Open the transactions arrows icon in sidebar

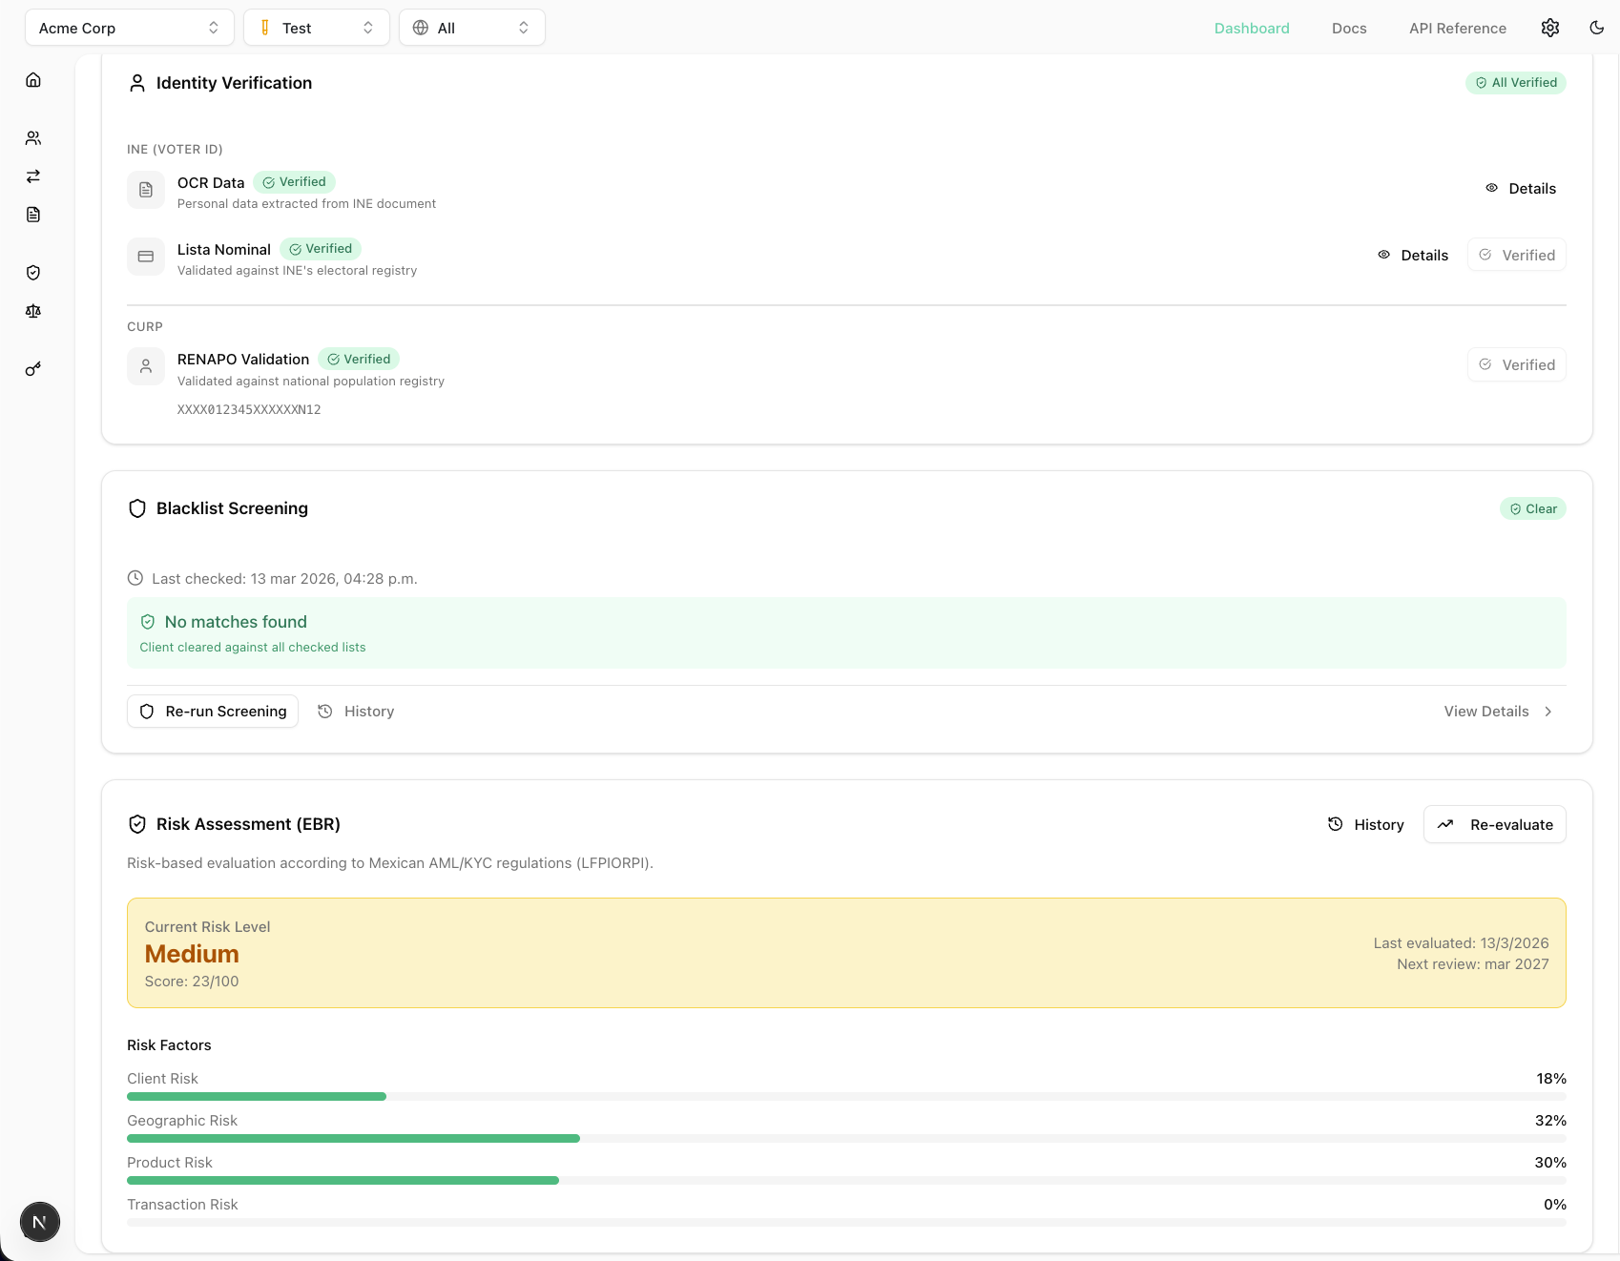click(33, 176)
